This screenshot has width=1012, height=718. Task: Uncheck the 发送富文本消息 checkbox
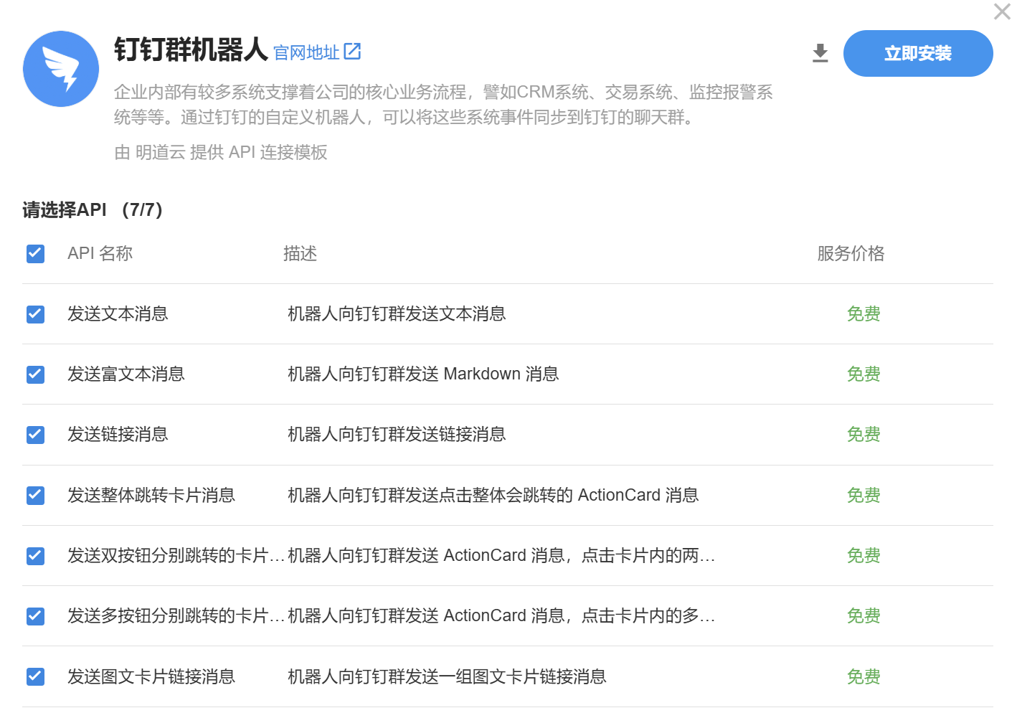tap(35, 374)
